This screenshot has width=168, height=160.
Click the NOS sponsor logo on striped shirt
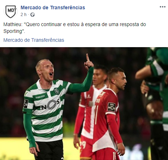[x=50, y=105]
